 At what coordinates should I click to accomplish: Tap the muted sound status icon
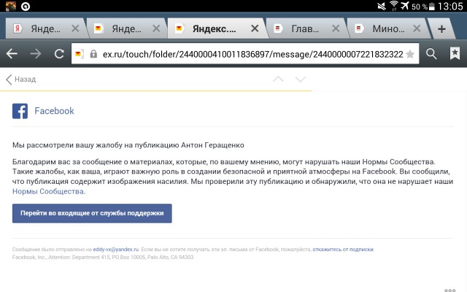point(382,6)
